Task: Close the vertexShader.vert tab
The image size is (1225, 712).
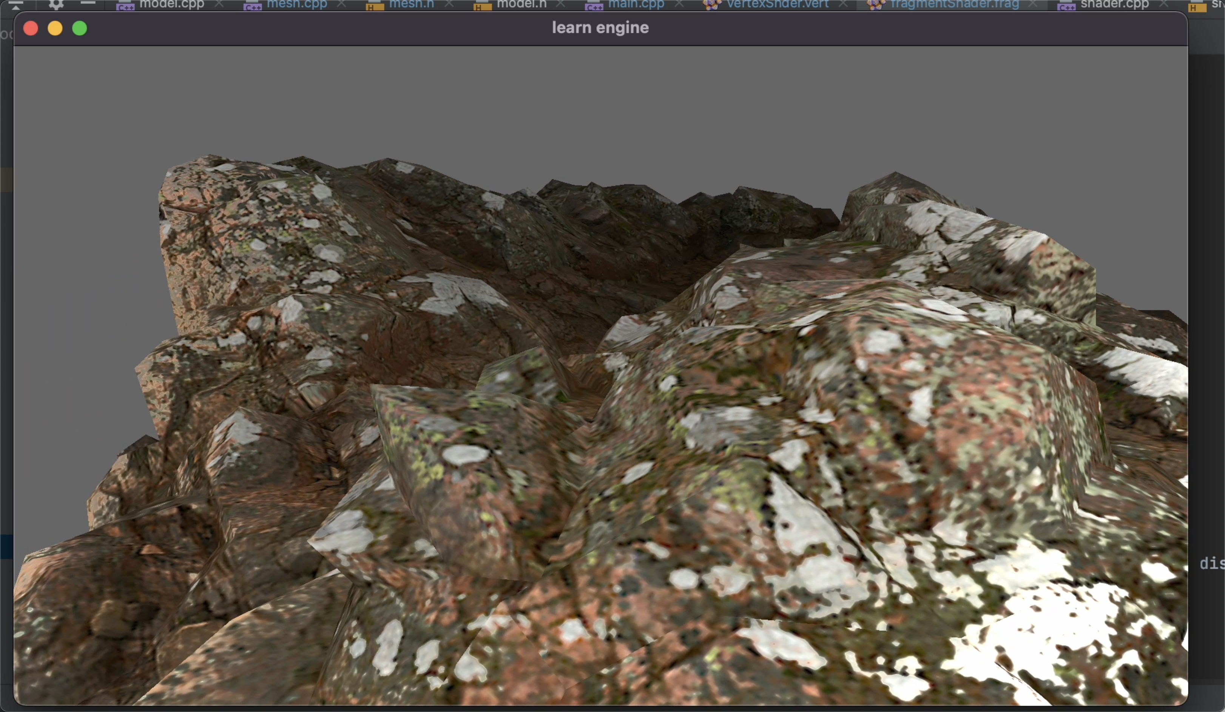Action: [x=843, y=4]
